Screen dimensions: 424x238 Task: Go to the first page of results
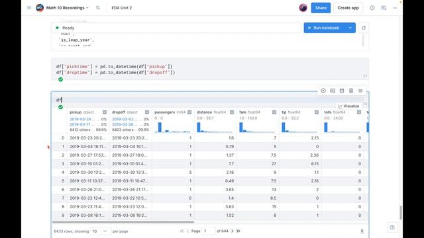[182, 231]
